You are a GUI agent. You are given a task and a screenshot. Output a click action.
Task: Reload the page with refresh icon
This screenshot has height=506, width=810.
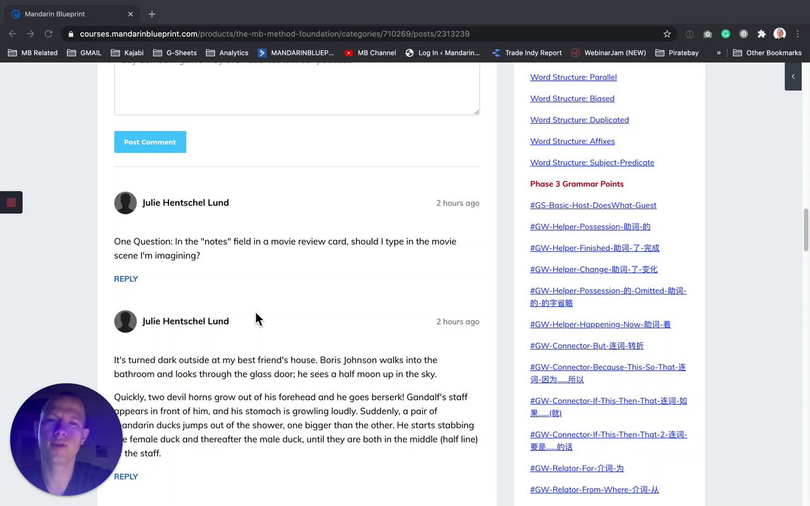click(x=49, y=34)
